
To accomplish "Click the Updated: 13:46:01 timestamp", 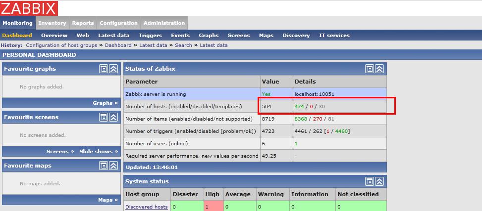I will click(152, 168).
